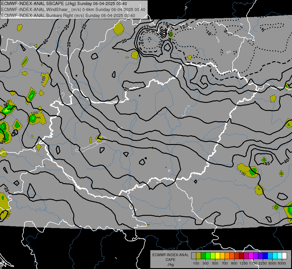292x269 pixels.
Task: Click the 3000 value under the legend
Action: (x=272, y=263)
